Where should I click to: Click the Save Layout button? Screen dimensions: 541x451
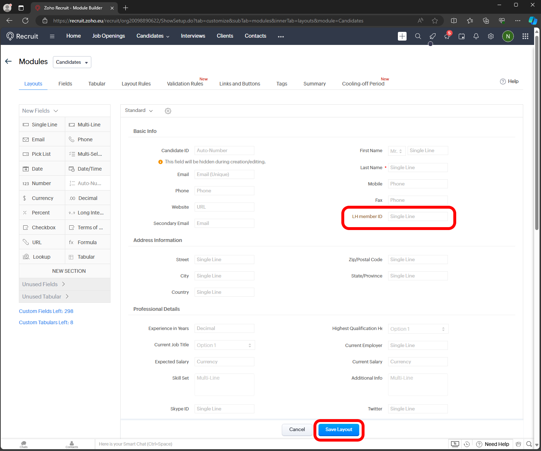339,430
